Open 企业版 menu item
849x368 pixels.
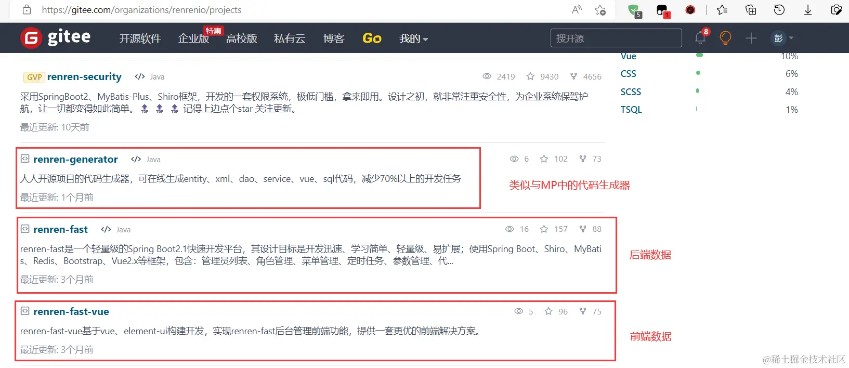pyautogui.click(x=193, y=38)
